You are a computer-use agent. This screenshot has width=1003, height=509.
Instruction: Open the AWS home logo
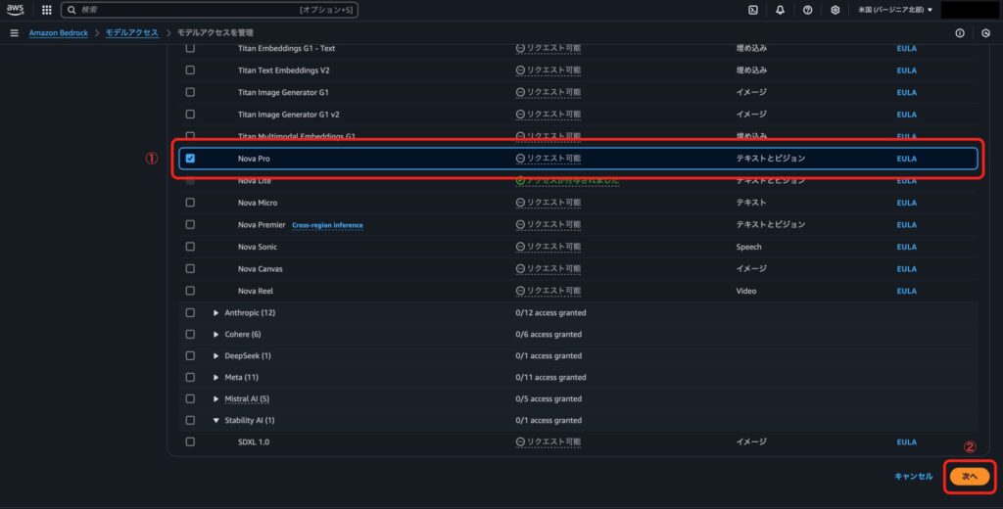click(x=15, y=10)
